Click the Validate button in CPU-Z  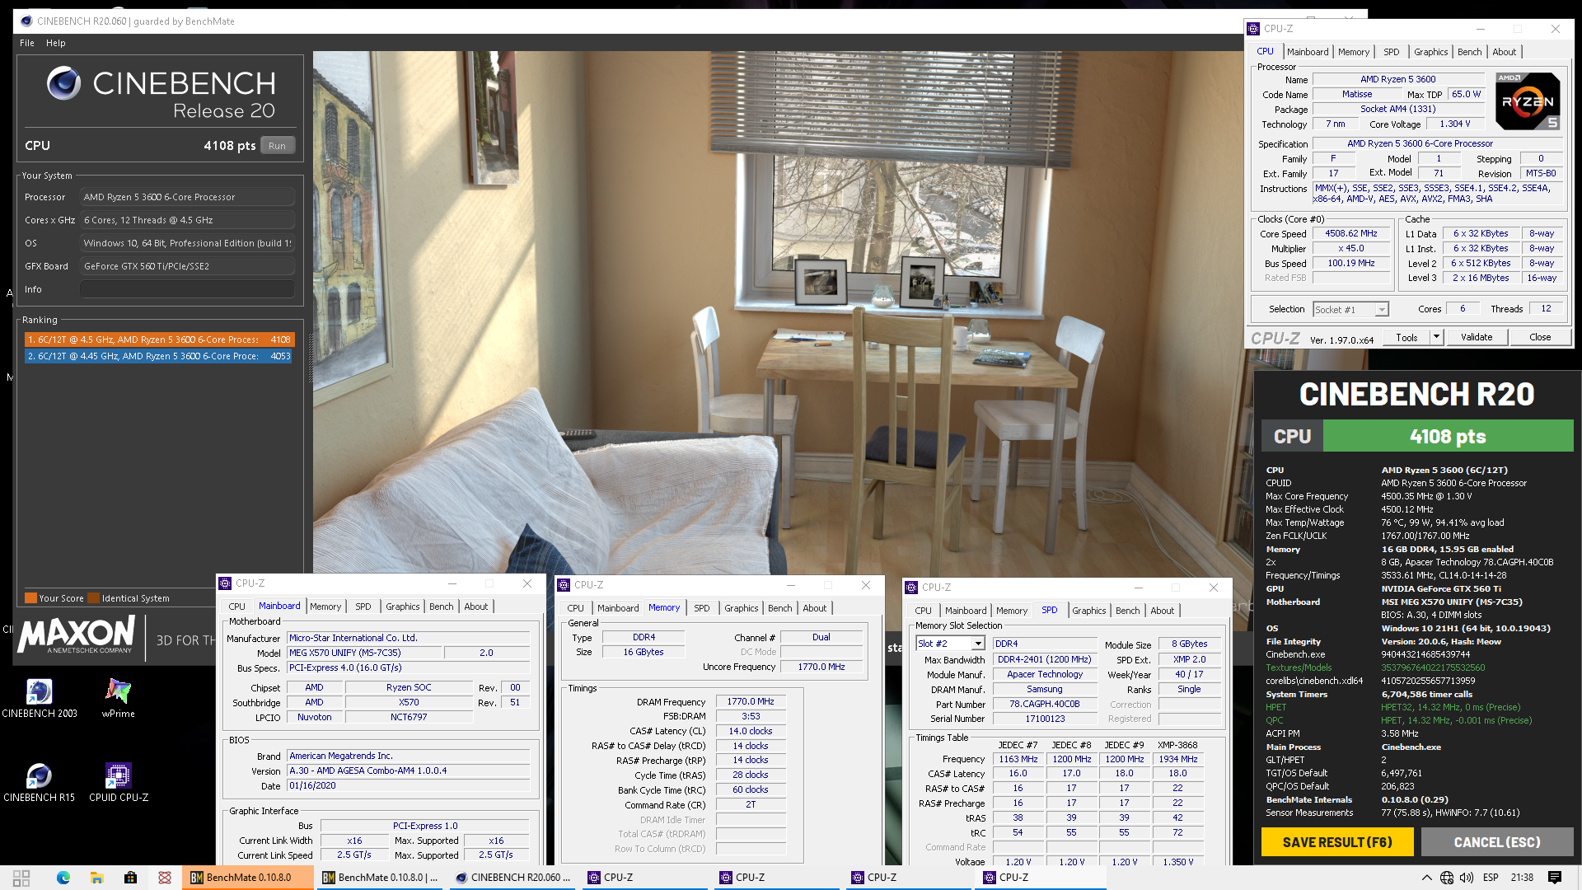pos(1477,337)
